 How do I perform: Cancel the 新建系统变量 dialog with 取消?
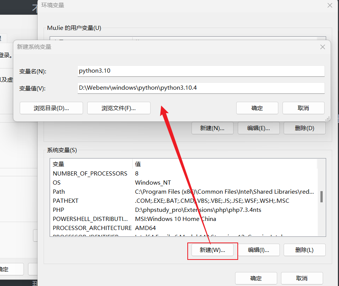tap(303, 108)
